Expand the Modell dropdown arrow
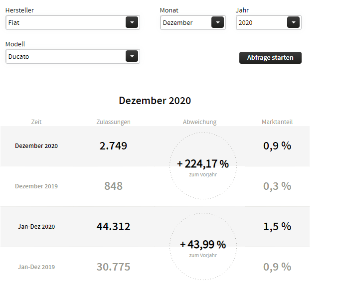 tap(132, 56)
